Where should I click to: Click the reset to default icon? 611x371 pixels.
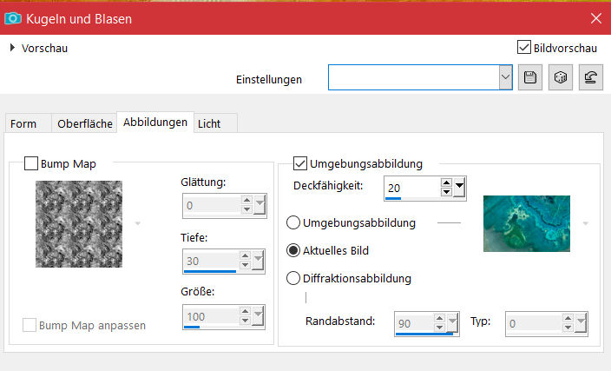coord(590,78)
